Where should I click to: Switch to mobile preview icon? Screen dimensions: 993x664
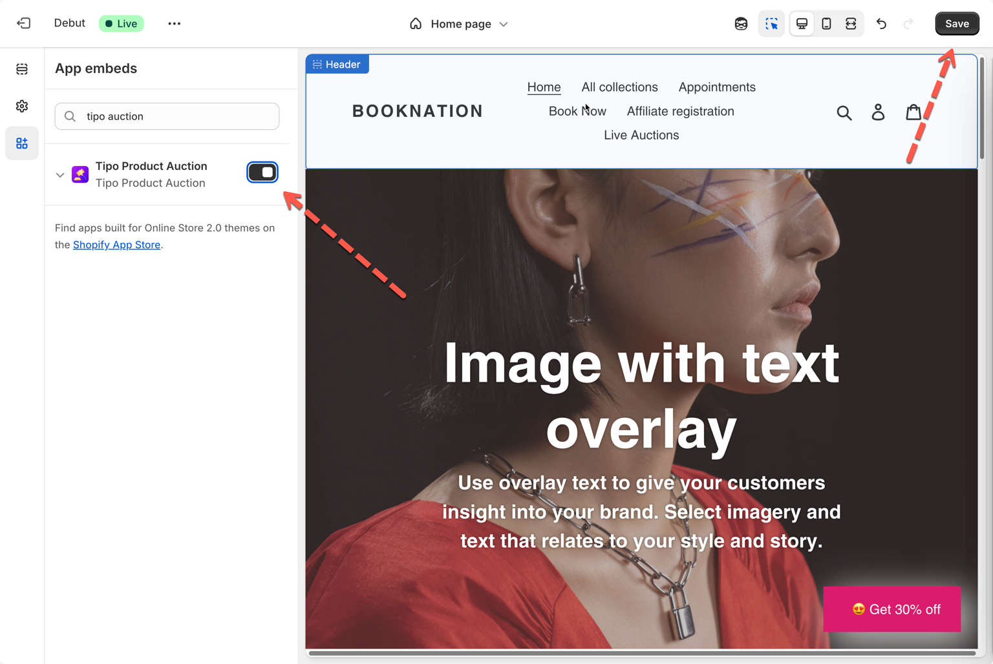[826, 24]
